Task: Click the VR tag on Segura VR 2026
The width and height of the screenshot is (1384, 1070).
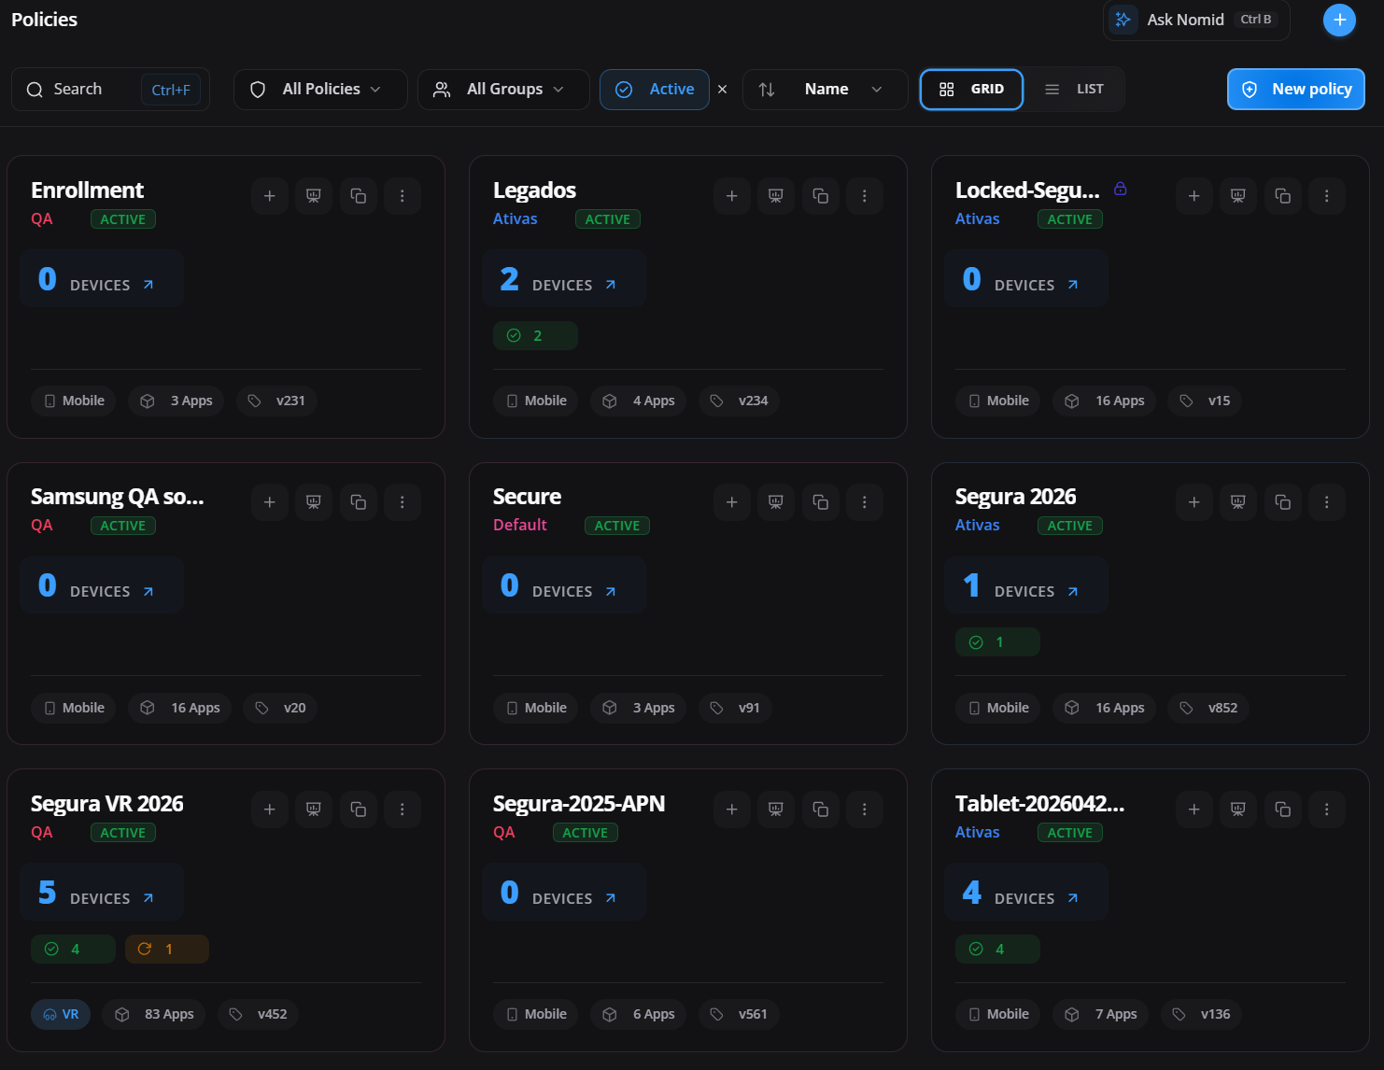Action: pyautogui.click(x=61, y=1015)
